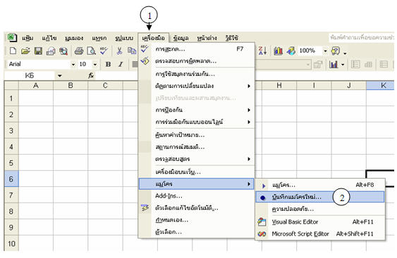Click the Save diskette icon
397x258 pixels.
(x=39, y=51)
